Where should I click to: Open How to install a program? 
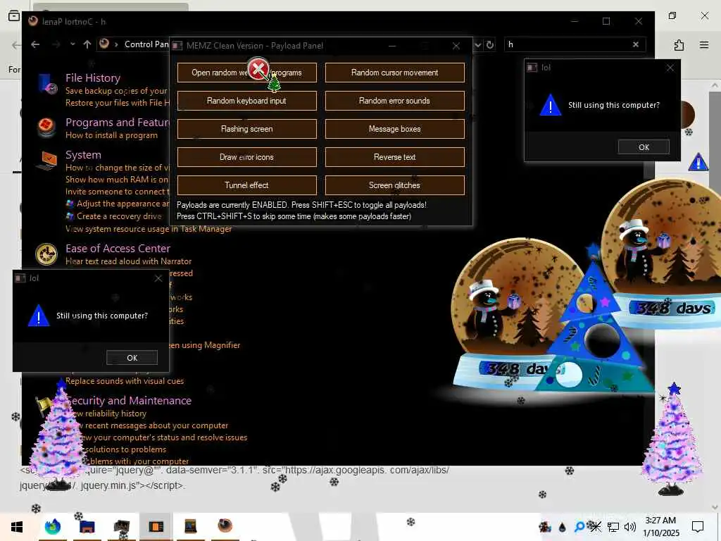[111, 135]
